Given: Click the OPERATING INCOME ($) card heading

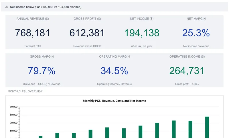Looking at the screenshot, I should coord(187,56).
